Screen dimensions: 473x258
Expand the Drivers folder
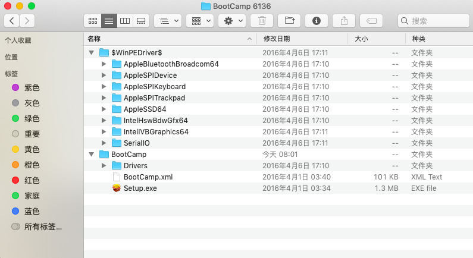[x=104, y=166]
